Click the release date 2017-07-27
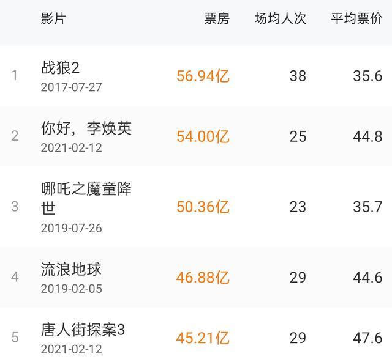392x362 pixels. [x=71, y=87]
